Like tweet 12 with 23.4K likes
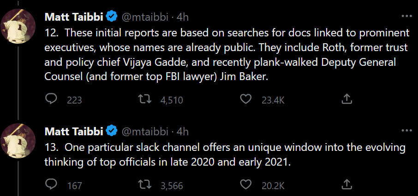 (247, 99)
